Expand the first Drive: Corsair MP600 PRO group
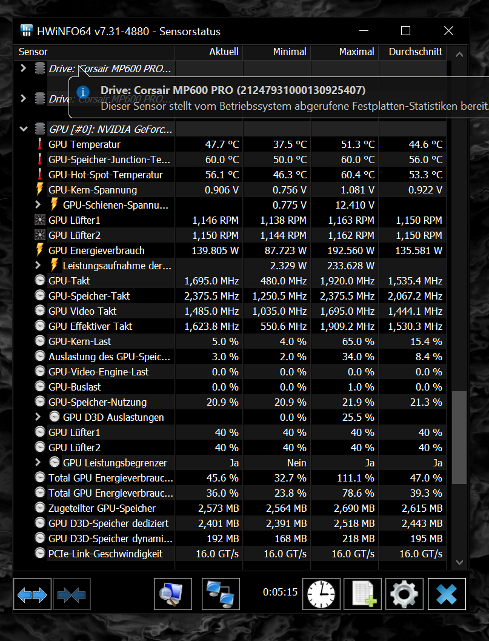 23,68
